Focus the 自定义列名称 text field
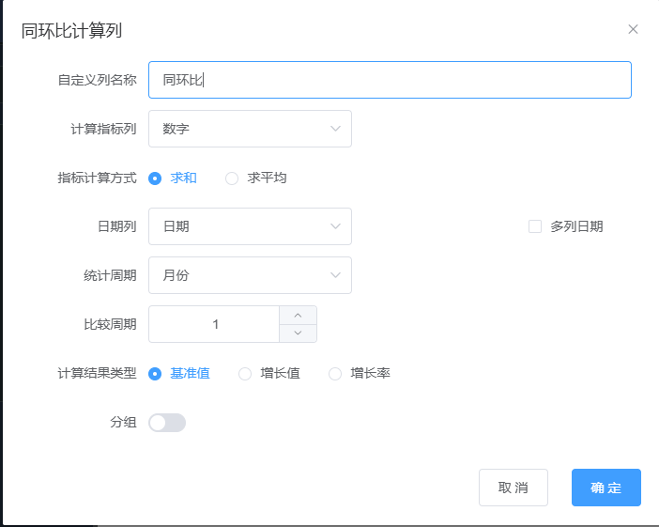Image resolution: width=659 pixels, height=527 pixels. pyautogui.click(x=390, y=80)
